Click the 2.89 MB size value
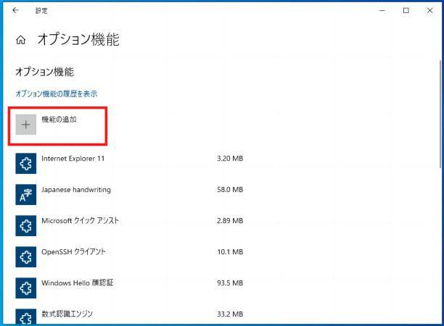This screenshot has width=444, height=326. tap(230, 220)
